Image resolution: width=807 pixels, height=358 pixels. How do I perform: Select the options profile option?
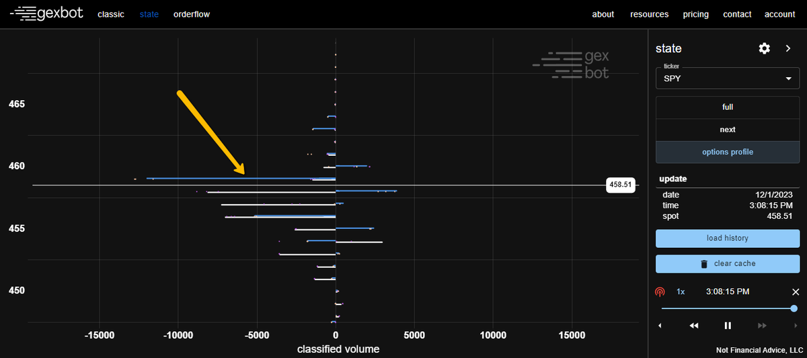(728, 152)
